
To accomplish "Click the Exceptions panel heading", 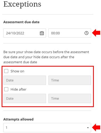I will [x=22, y=4].
